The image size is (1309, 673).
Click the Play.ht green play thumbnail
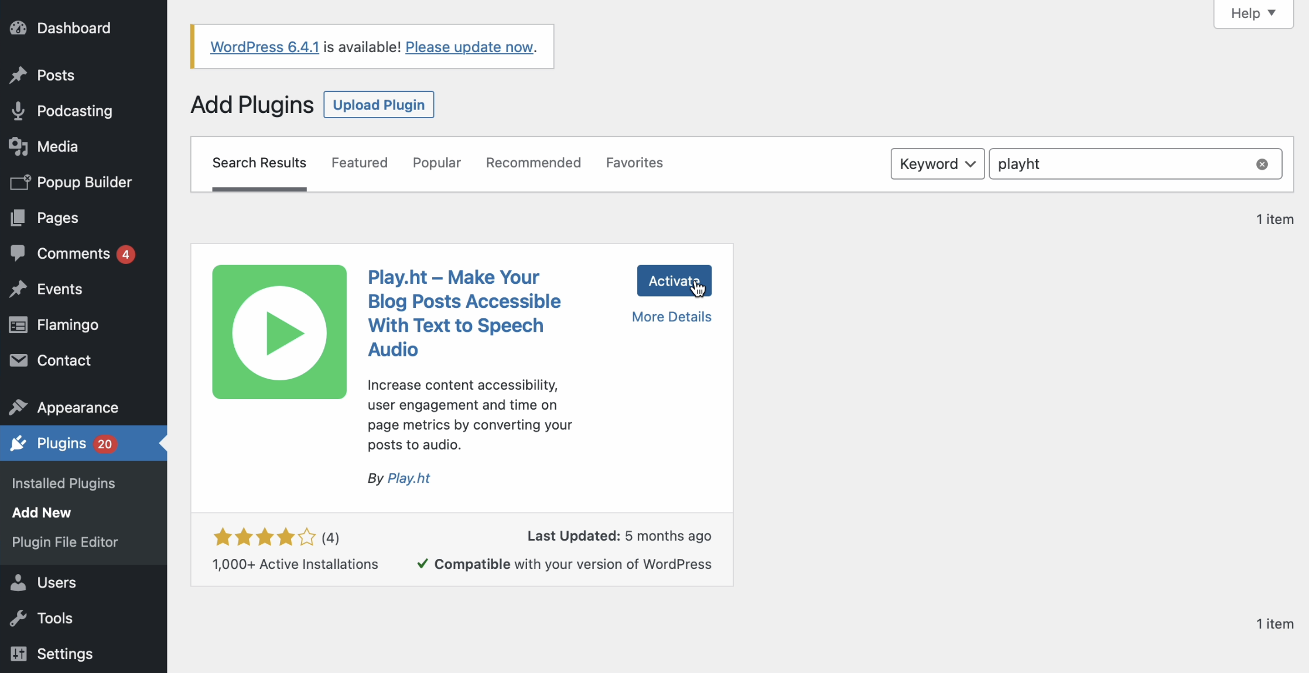pos(279,332)
